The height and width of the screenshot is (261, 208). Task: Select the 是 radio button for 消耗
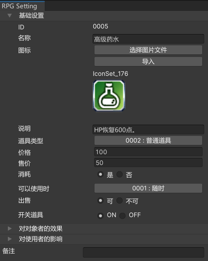100,175
